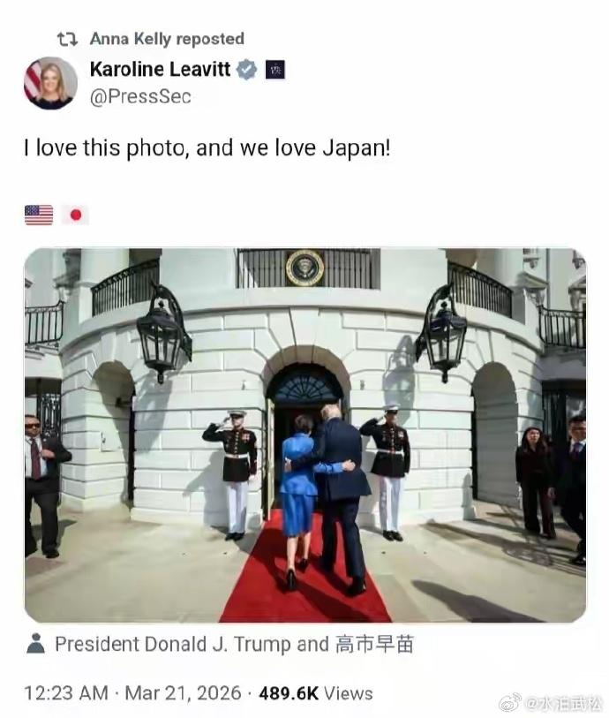The width and height of the screenshot is (609, 718).
Task: Open the White House red carpet photo
Action: coord(305,435)
